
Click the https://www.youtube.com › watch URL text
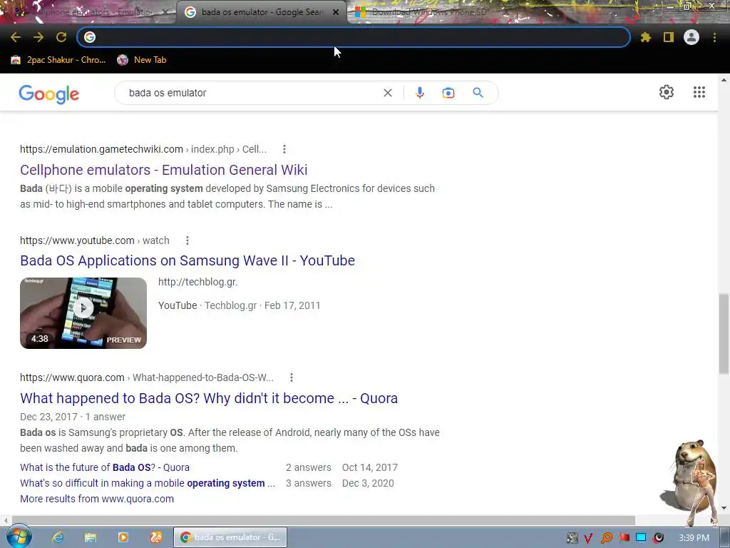point(95,240)
